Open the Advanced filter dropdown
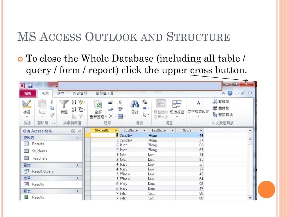Screen dimensions: 289x217 click(82, 109)
